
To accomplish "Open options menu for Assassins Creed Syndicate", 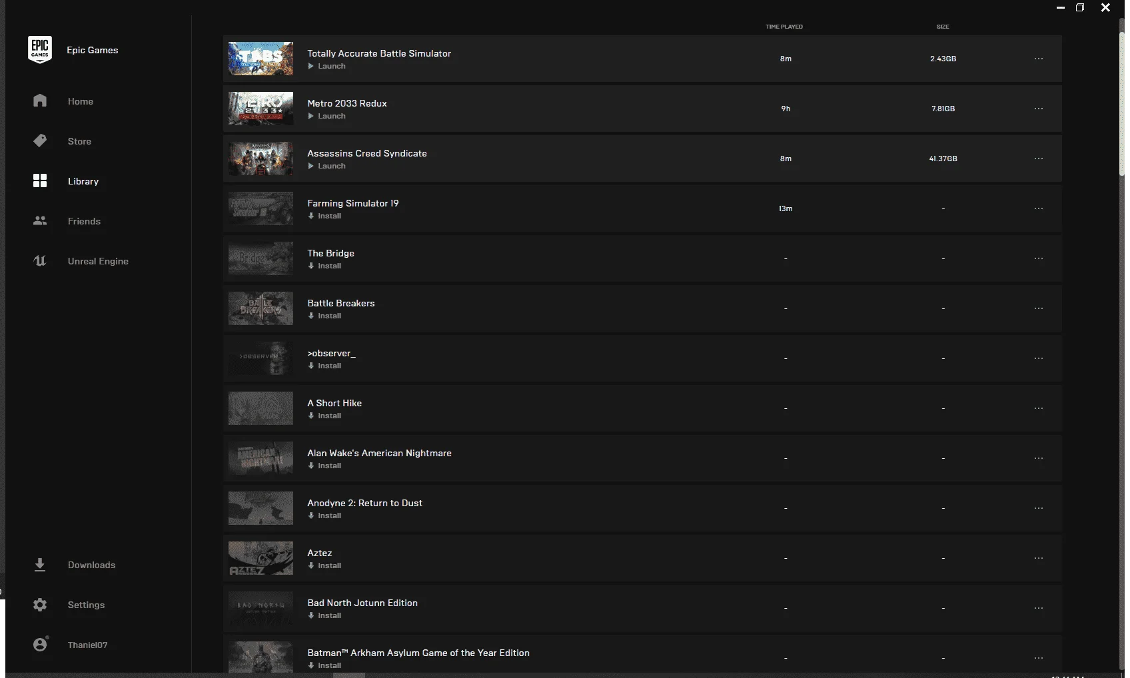I will point(1039,159).
